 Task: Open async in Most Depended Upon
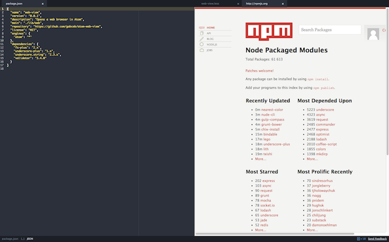point(321,115)
